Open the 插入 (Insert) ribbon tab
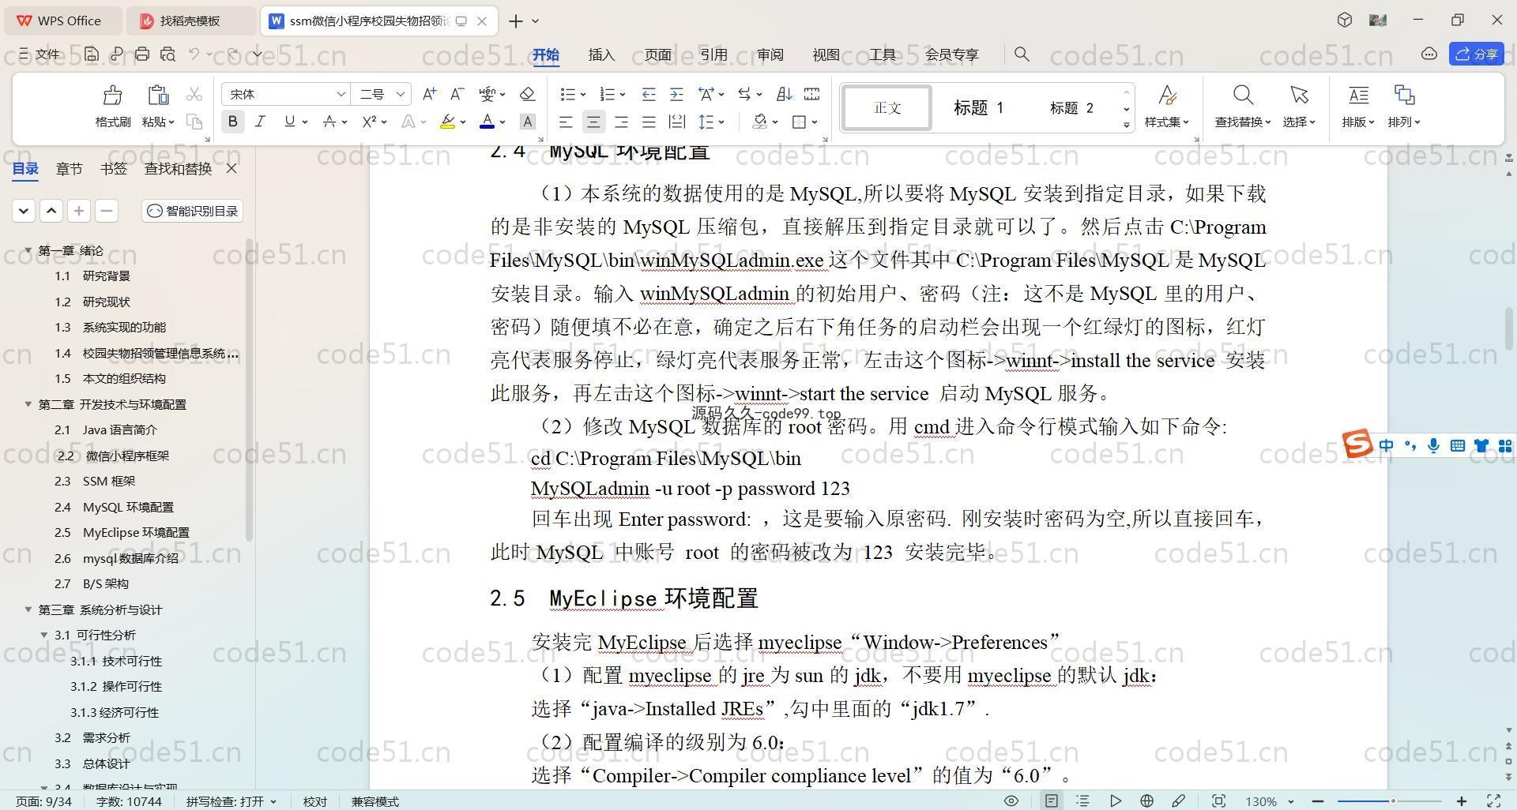1517x810 pixels. 601,54
